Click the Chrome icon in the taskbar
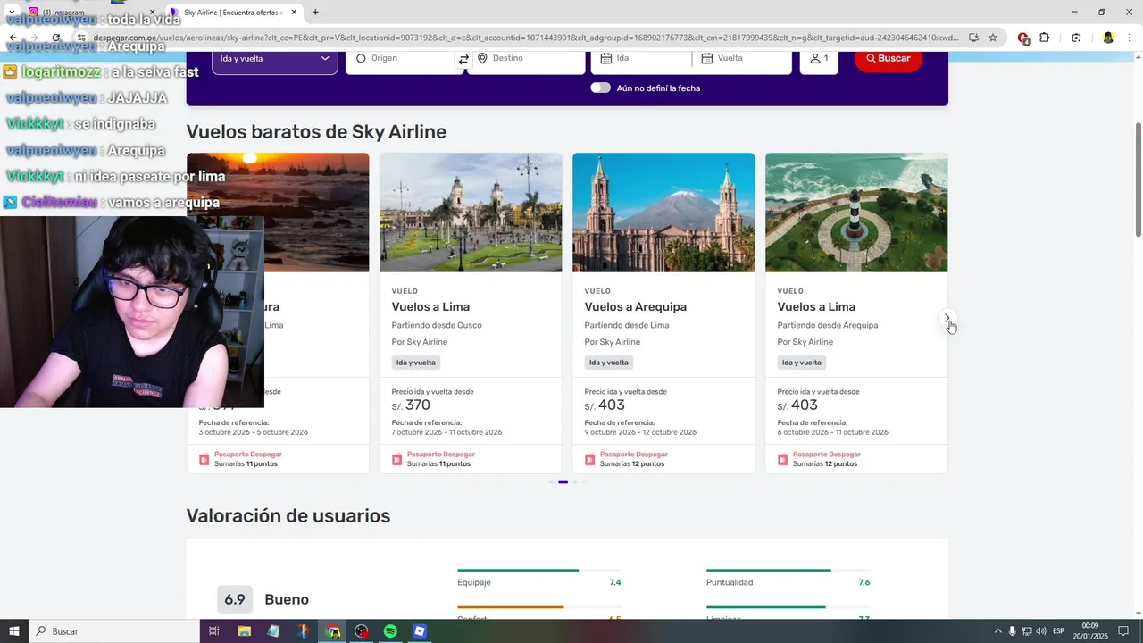The height and width of the screenshot is (643, 1143). [333, 631]
